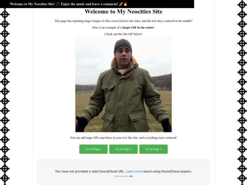
Task: Click the Welcome to My Neocities Site heading
Action: pos(123,11)
